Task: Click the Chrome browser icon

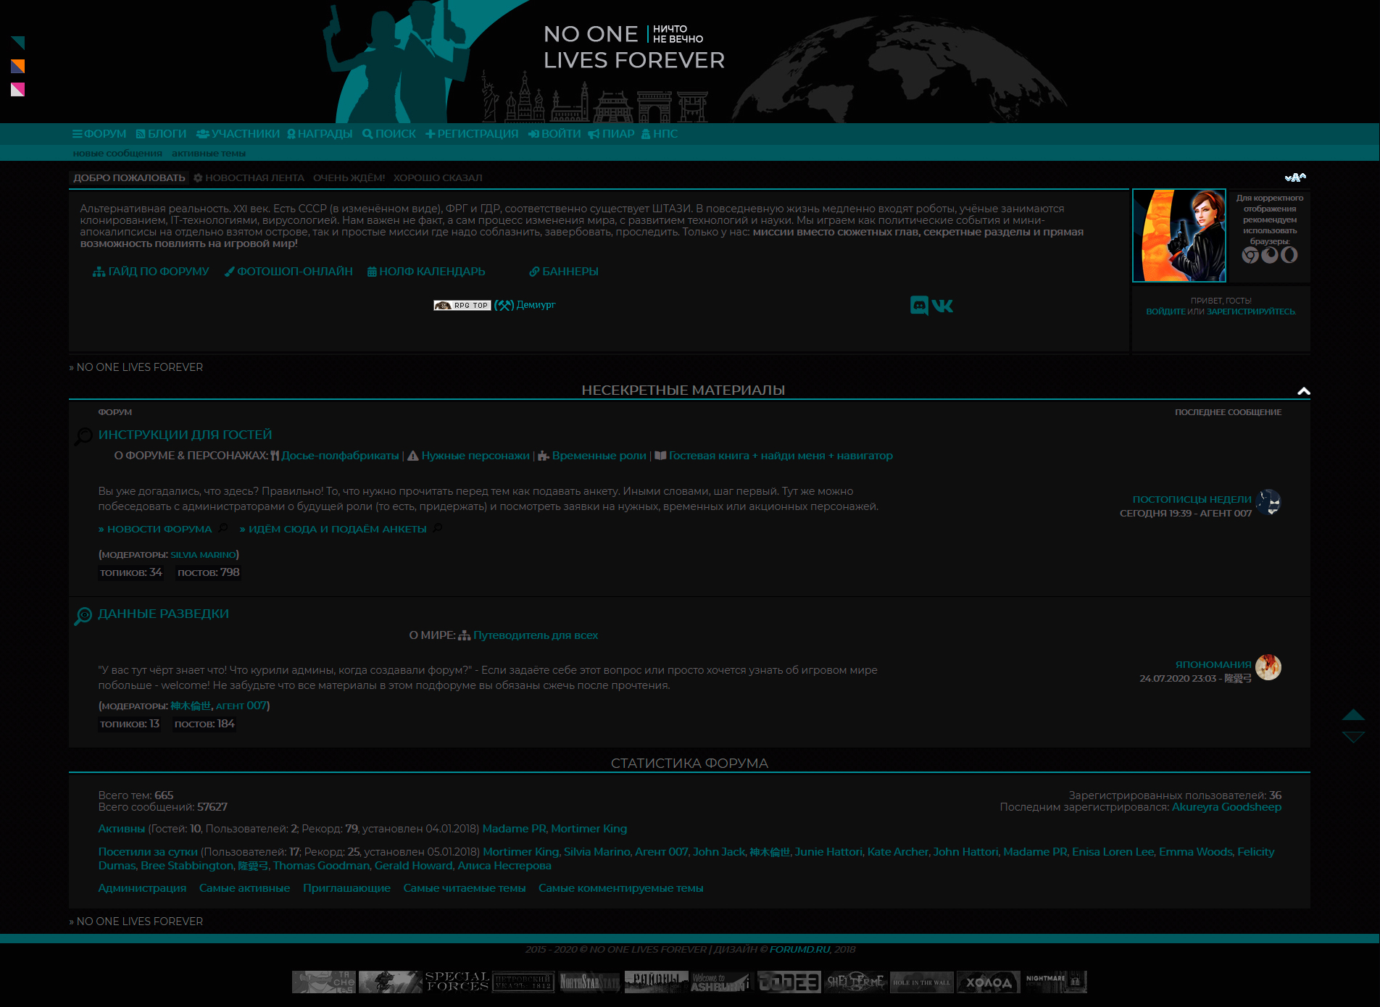Action: tap(1250, 255)
